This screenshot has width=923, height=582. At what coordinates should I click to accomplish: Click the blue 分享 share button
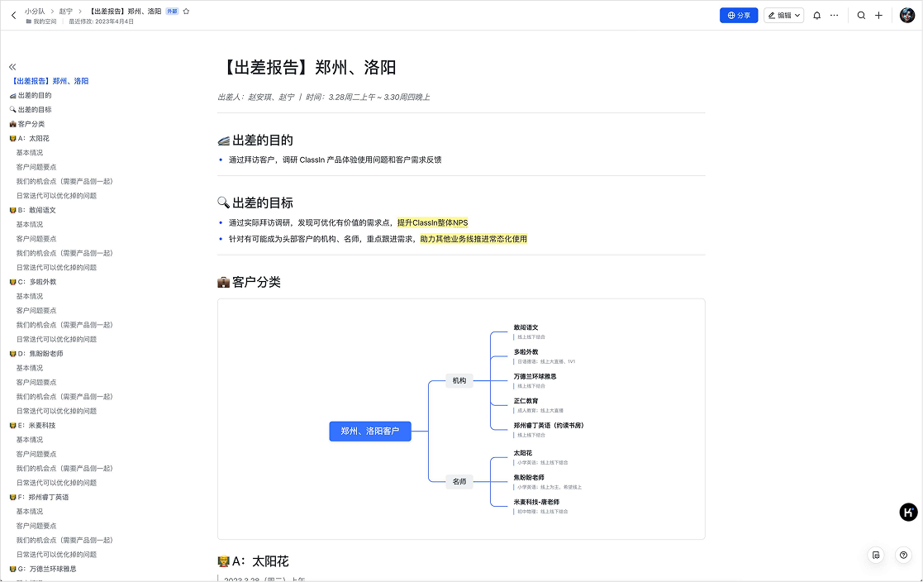click(x=739, y=16)
